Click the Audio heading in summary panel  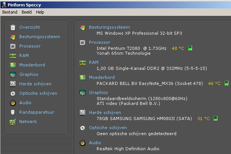tap(95, 143)
